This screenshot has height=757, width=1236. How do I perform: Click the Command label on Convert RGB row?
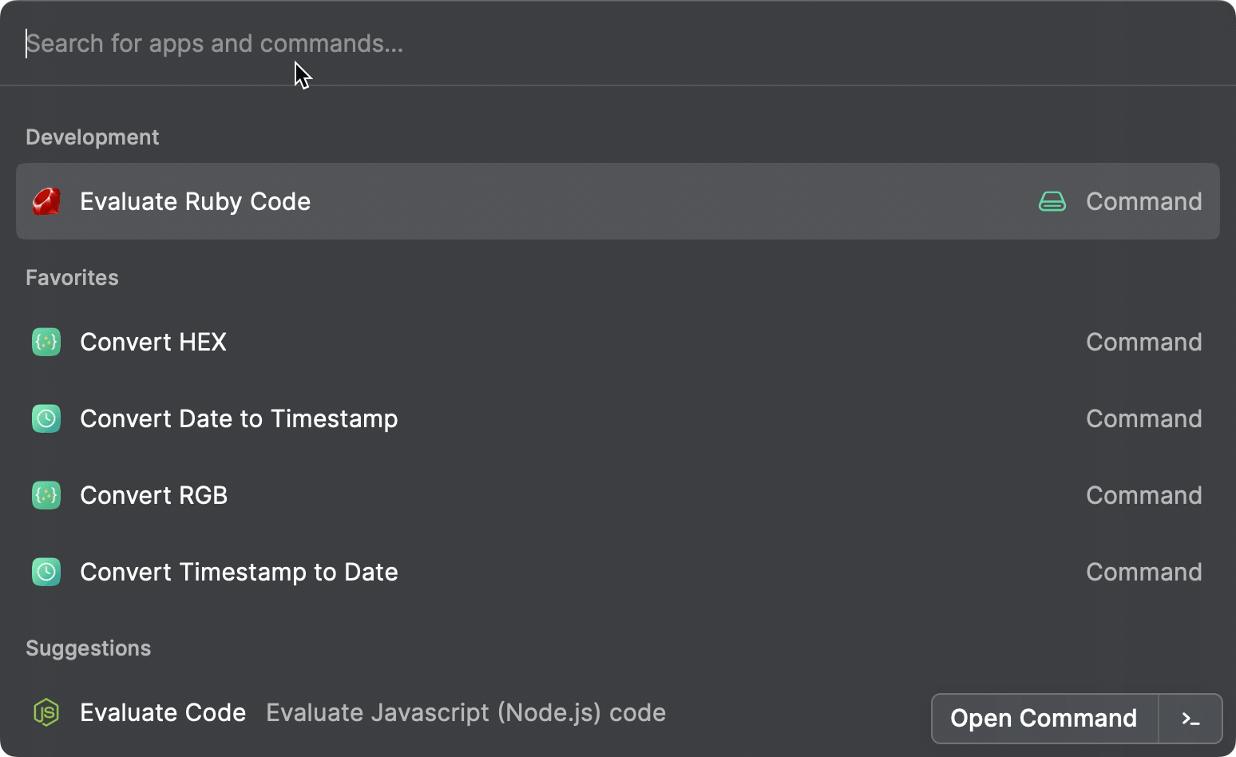pos(1143,496)
